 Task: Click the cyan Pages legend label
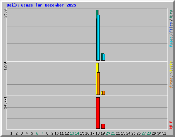point(171,42)
